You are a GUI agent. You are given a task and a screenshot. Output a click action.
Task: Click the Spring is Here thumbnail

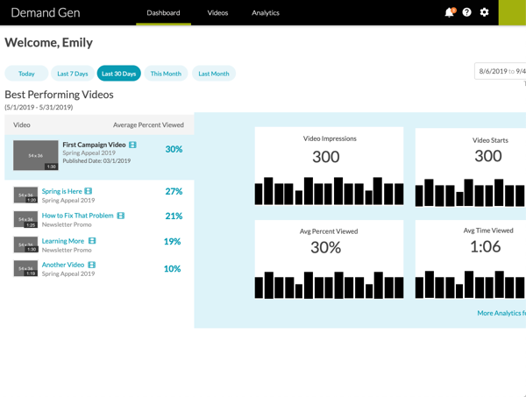click(x=25, y=195)
